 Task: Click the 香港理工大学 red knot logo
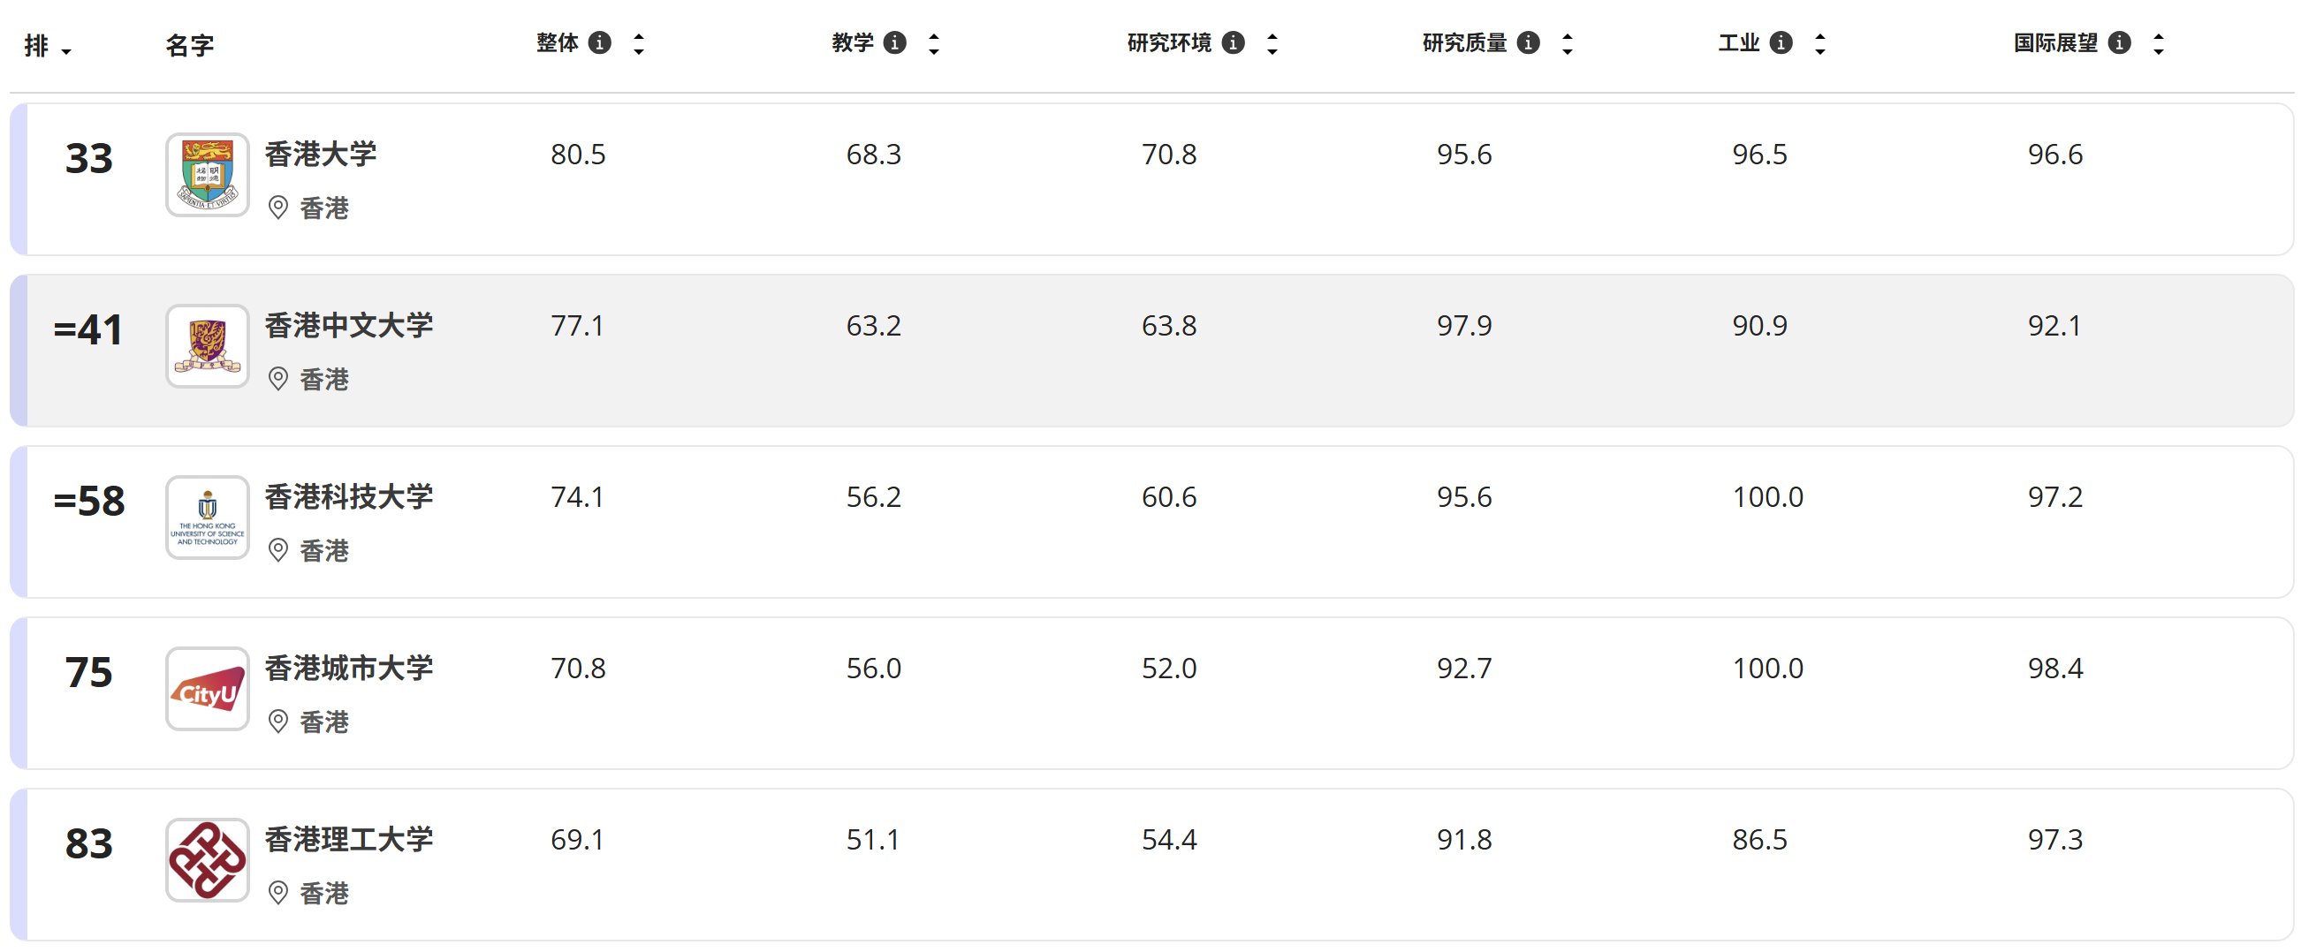click(x=208, y=861)
